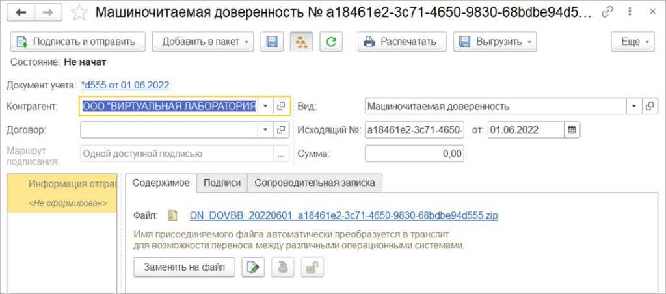Click the Подписать и отправить button
This screenshot has width=666, height=294.
click(x=77, y=42)
